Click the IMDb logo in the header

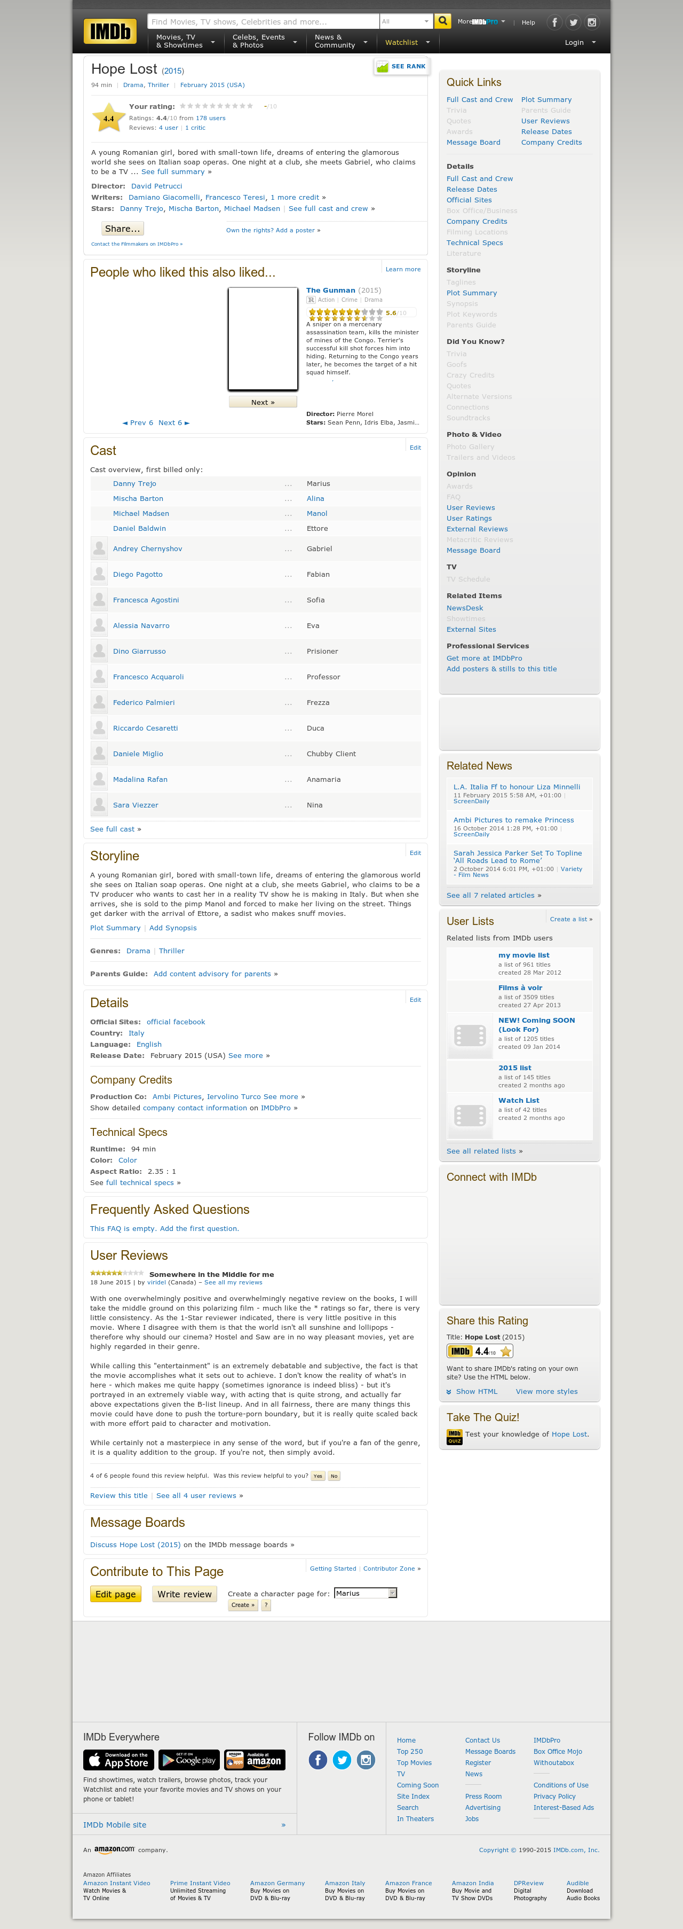click(x=110, y=32)
